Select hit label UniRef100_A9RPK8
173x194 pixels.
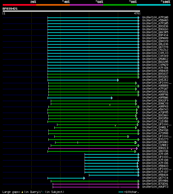pyautogui.click(x=155, y=106)
